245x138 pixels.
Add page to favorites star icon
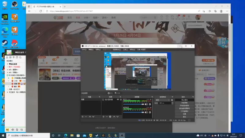pyautogui.click(x=204, y=11)
